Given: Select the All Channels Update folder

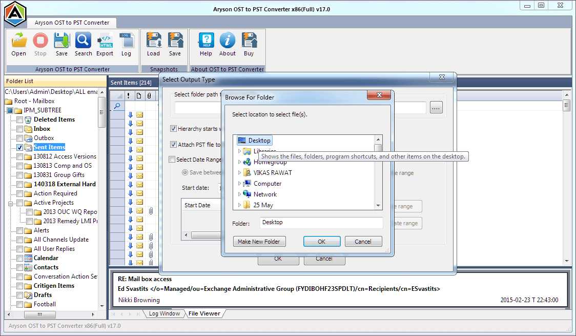Looking at the screenshot, I should 61,240.
